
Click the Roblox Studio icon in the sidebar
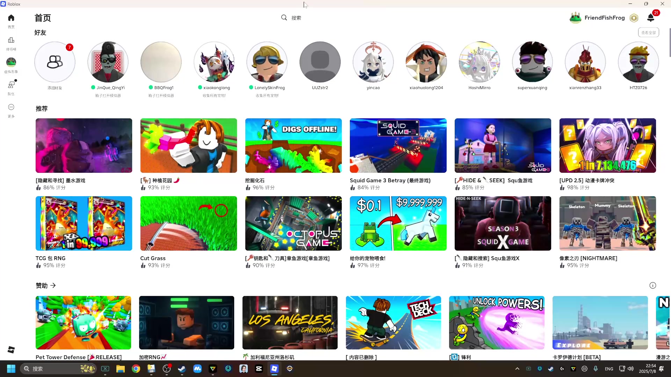[x=11, y=349]
